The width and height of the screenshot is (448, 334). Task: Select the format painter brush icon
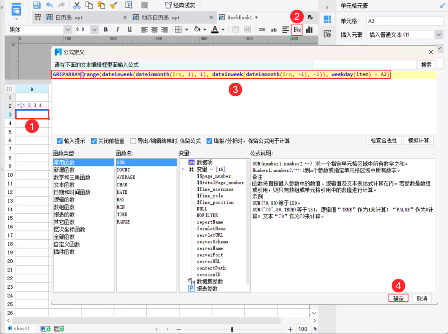(x=113, y=5)
